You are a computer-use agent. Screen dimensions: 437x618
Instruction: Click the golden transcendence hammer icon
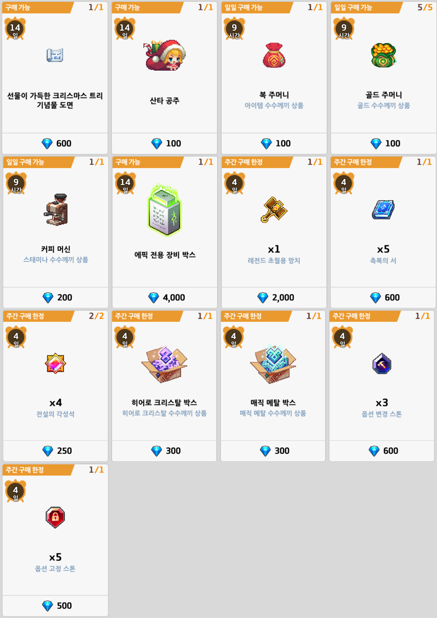[x=274, y=210]
